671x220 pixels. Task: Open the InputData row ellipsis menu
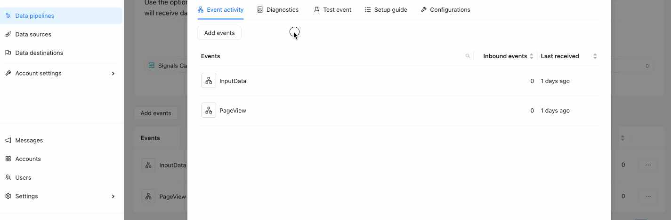648,165
